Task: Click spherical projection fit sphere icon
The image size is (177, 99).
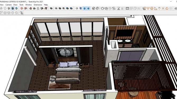Action: click(16, 13)
